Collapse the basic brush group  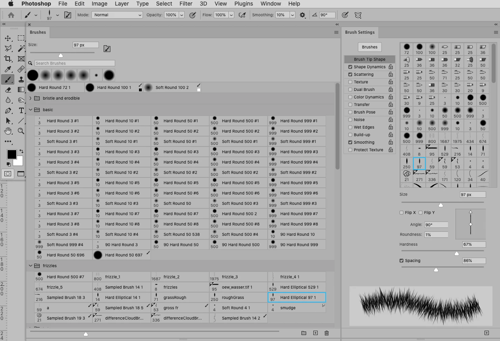tap(31, 110)
